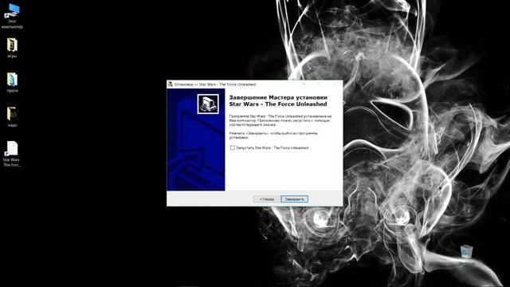Select the проги folder on desktop
Image resolution: width=510 pixels, height=287 pixels.
tap(12, 83)
